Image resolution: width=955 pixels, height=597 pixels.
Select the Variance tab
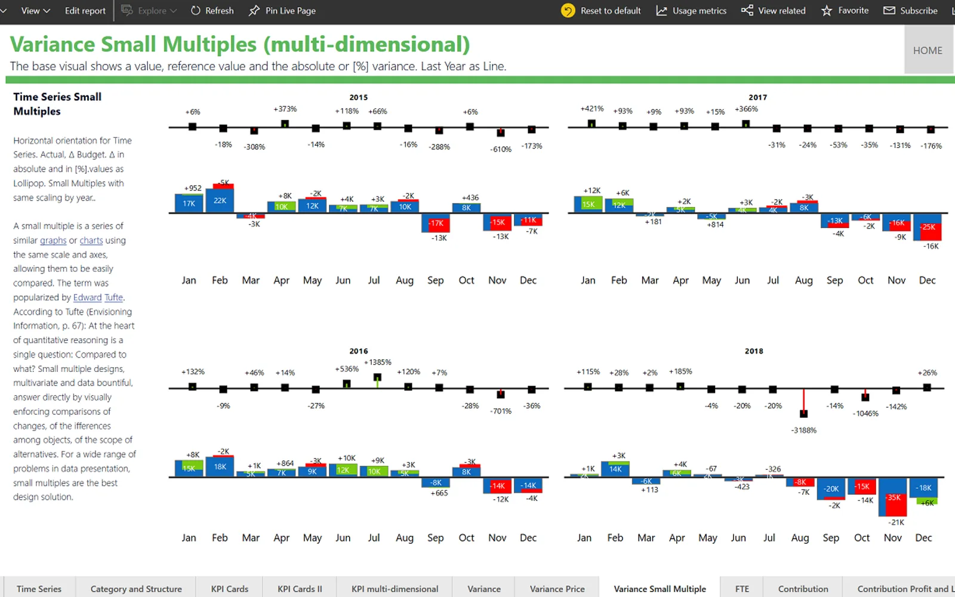(x=484, y=589)
